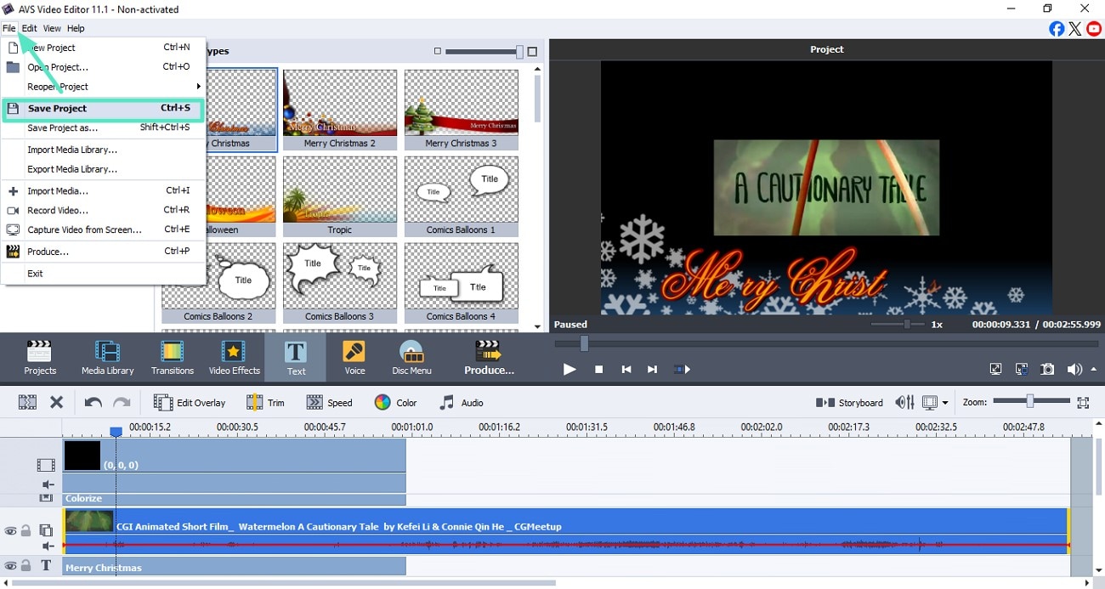Select the Text section button

[x=295, y=358]
